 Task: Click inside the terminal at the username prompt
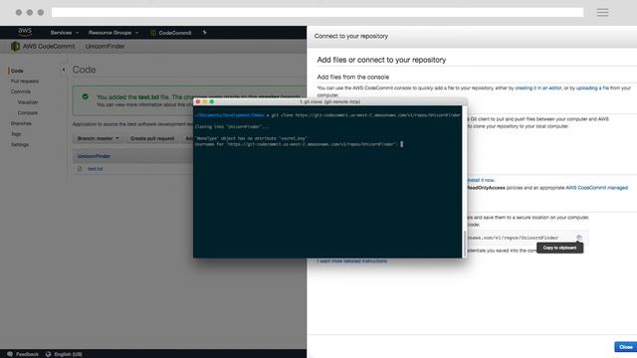[x=402, y=144]
